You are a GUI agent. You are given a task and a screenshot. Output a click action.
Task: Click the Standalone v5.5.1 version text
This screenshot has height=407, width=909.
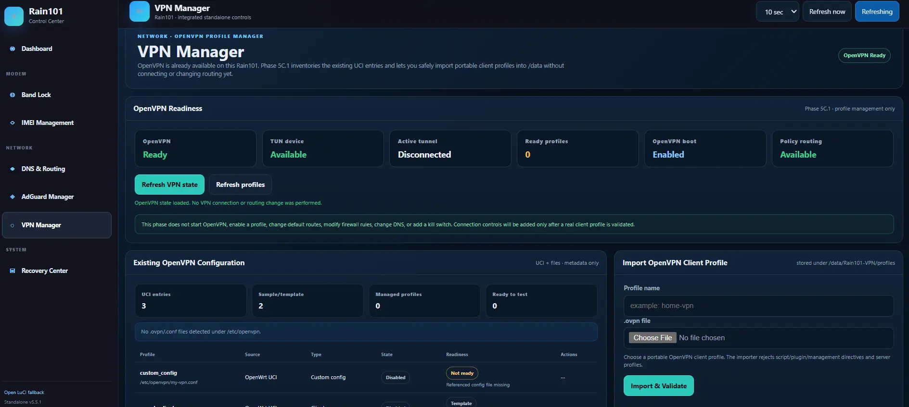pos(23,402)
